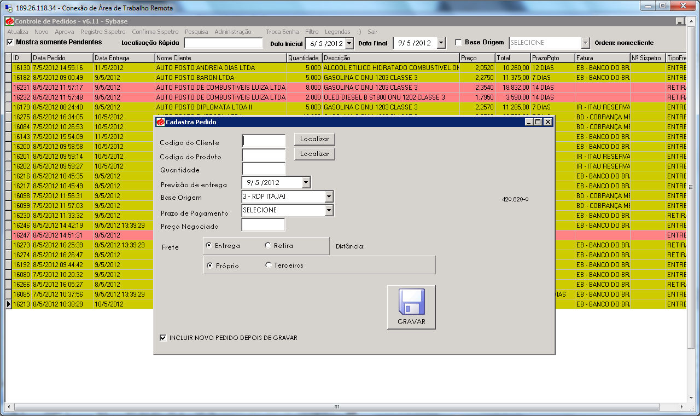Select the Retira freight radio option
This screenshot has height=416, width=700.
[268, 246]
